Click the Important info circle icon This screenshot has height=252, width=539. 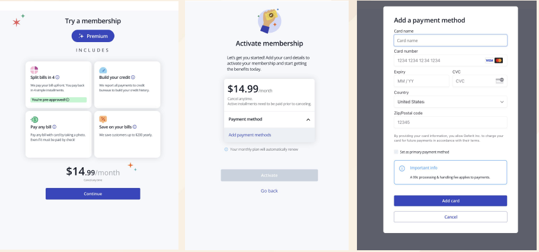[x=402, y=168]
